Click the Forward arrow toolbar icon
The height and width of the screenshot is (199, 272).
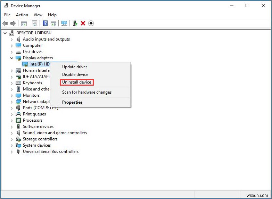[x=13, y=23]
